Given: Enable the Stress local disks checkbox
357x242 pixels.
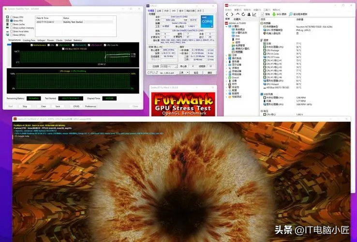Looking at the screenshot, I should [x=12, y=31].
